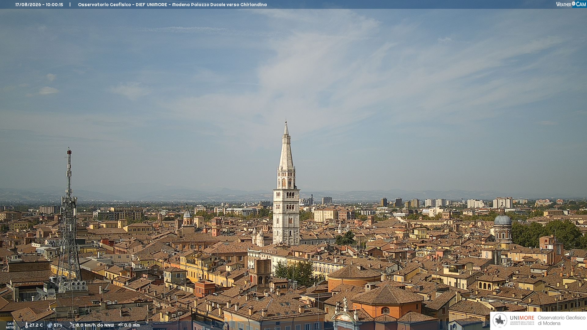This screenshot has width=587, height=330.
Task: Click the humidity droplet icon
Action: tap(50, 325)
